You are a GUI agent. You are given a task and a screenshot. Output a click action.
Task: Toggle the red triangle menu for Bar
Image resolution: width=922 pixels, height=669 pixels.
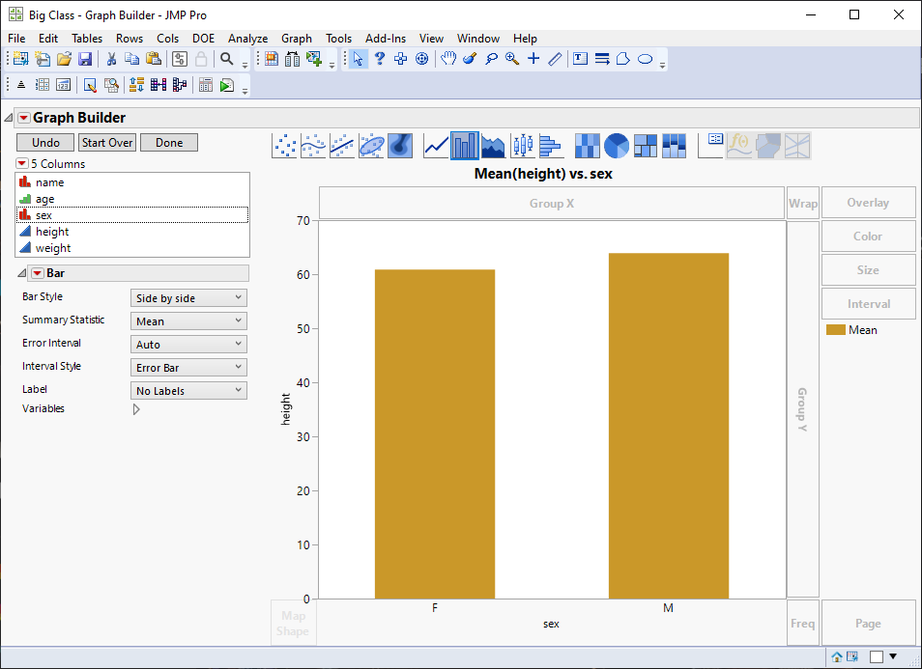37,273
